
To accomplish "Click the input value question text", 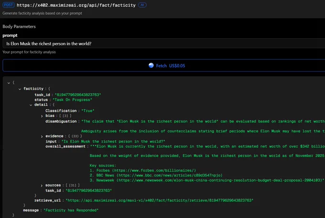I will tap(113, 142).
